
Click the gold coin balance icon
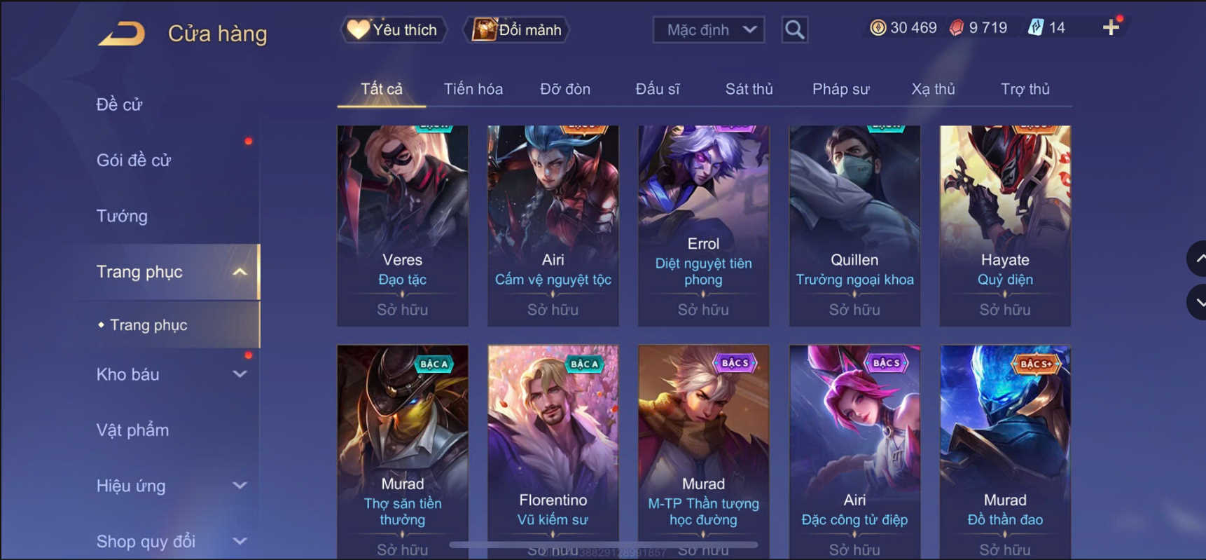(878, 28)
